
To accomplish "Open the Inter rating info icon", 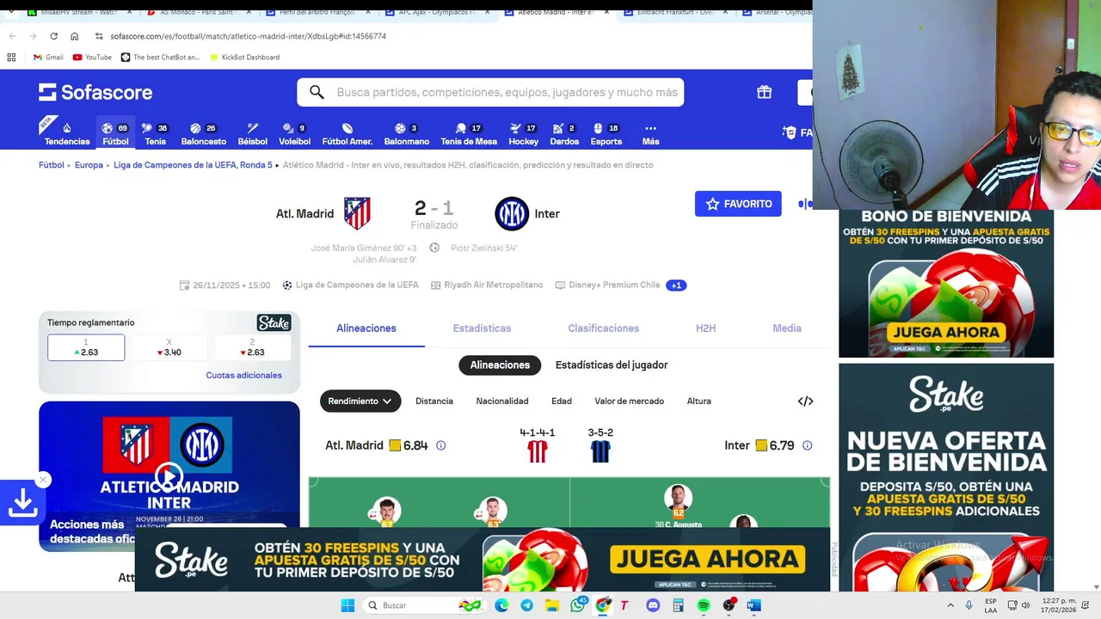I will tap(807, 445).
